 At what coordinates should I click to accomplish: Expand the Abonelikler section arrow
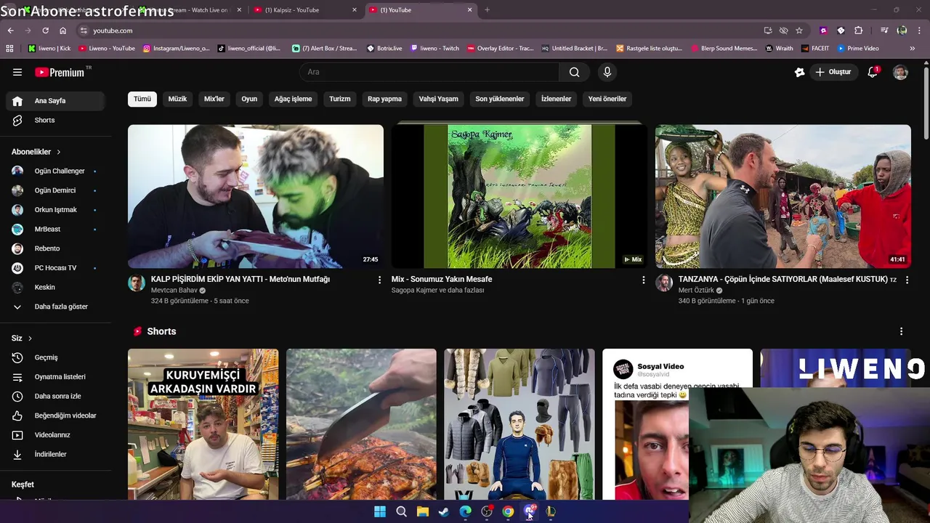(x=58, y=152)
